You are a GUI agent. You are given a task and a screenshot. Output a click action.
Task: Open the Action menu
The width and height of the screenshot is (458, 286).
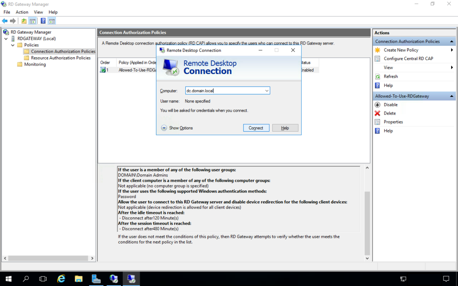pos(22,12)
